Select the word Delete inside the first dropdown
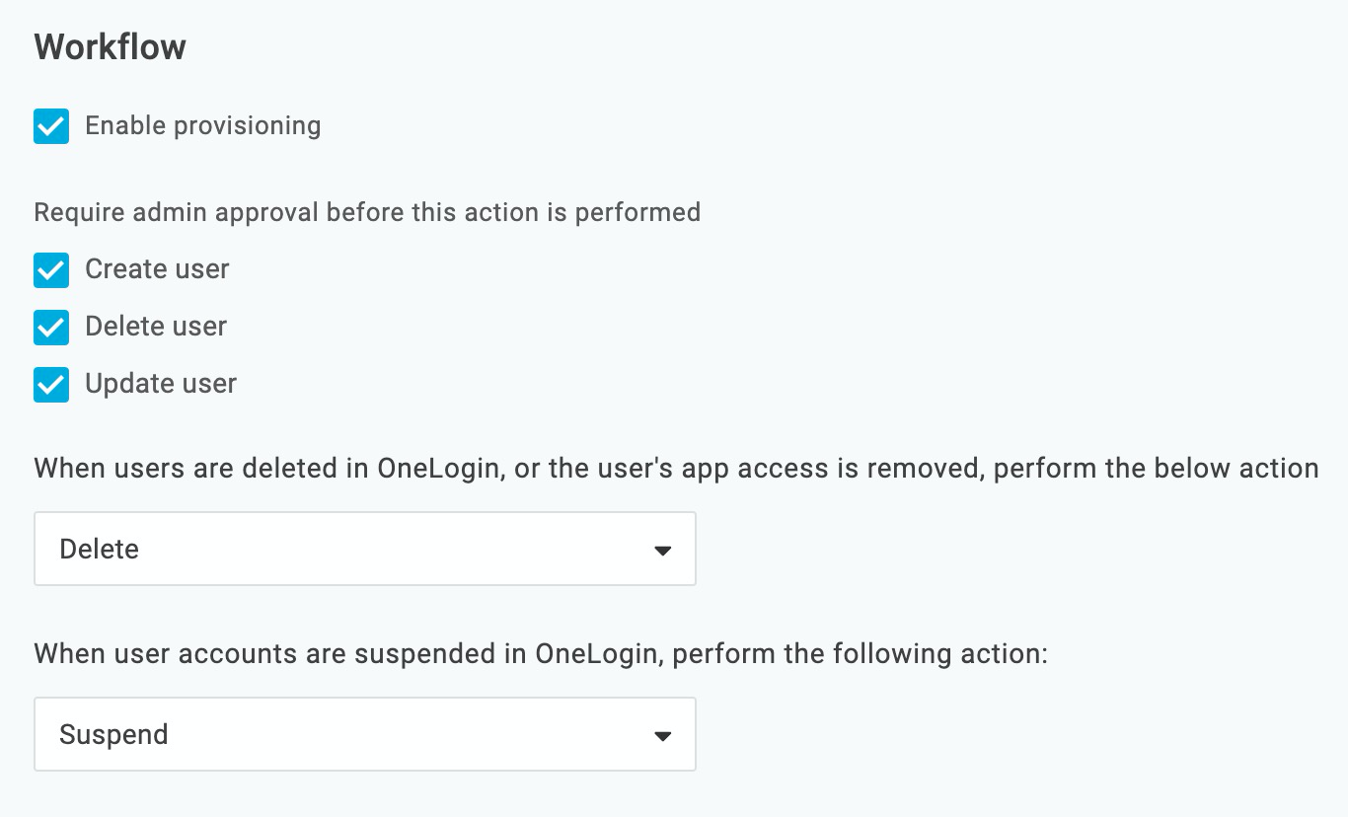1348x817 pixels. click(x=99, y=549)
